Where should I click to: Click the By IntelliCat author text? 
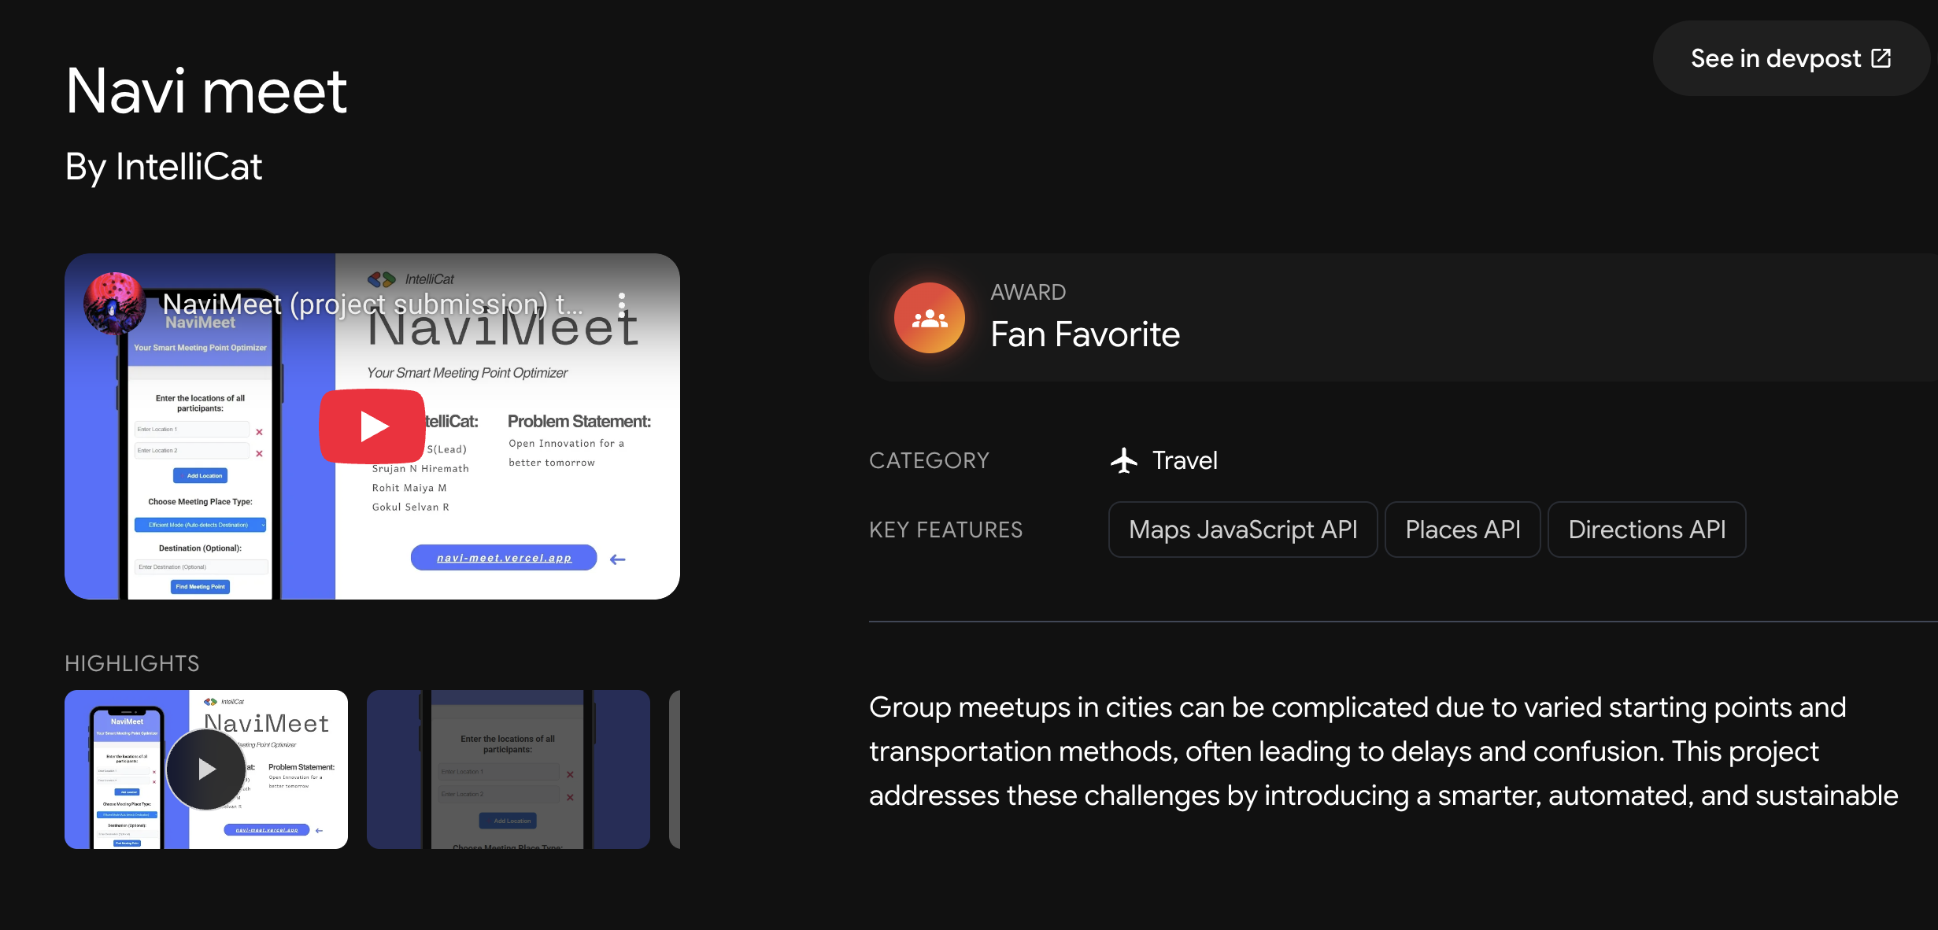164,167
